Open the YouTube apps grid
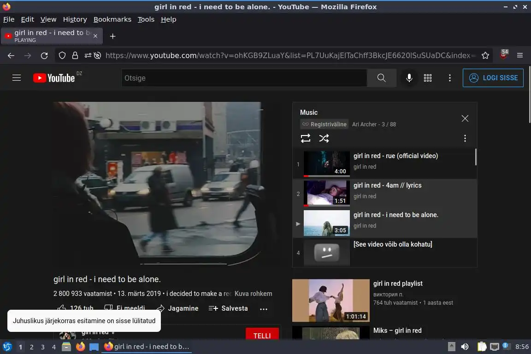The height and width of the screenshot is (354, 531). pos(428,78)
